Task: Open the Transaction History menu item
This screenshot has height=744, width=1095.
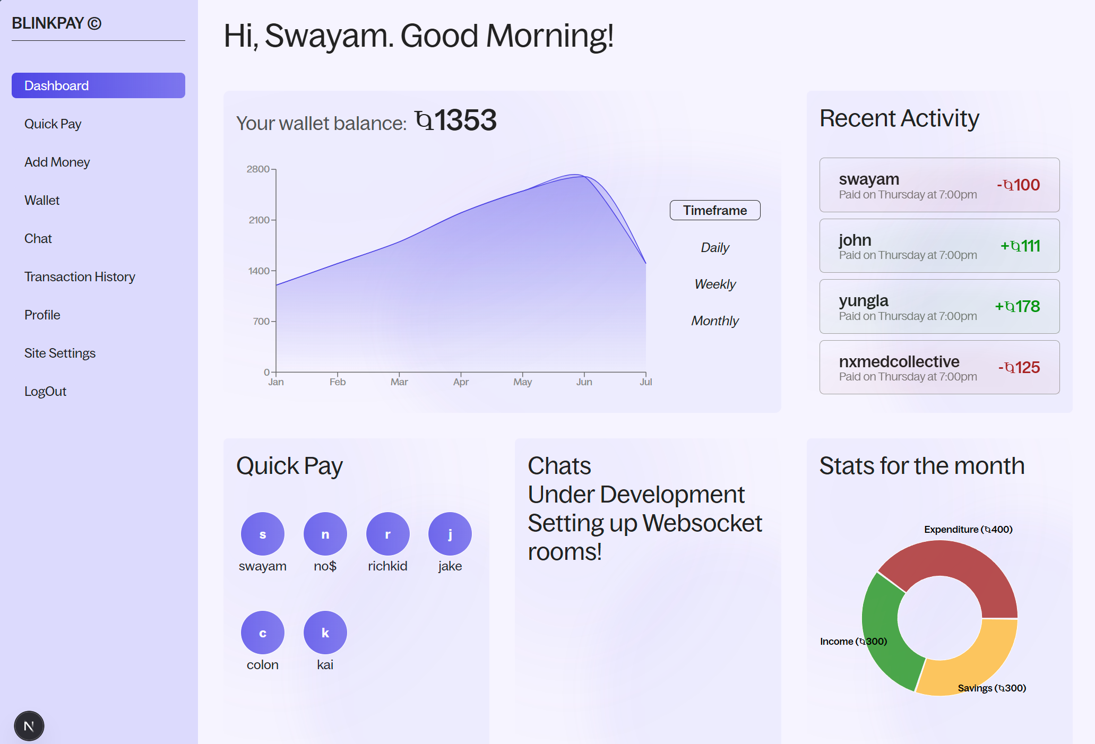Action: click(80, 276)
